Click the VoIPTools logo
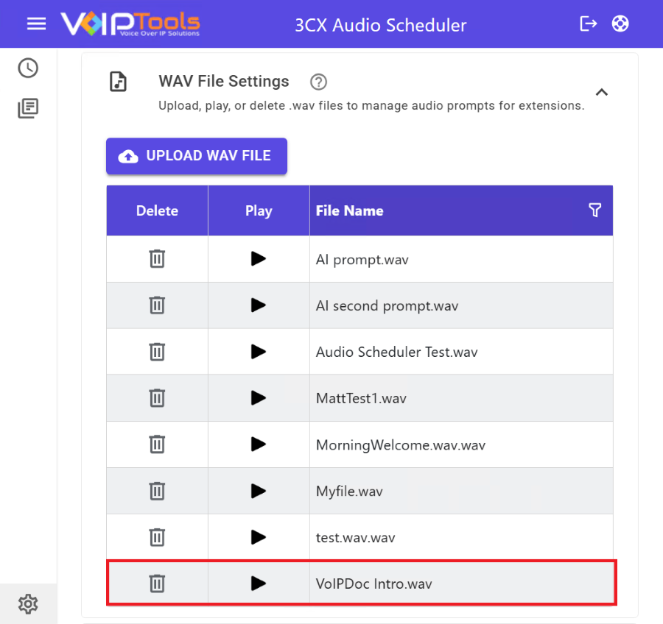The height and width of the screenshot is (624, 663). point(130,24)
